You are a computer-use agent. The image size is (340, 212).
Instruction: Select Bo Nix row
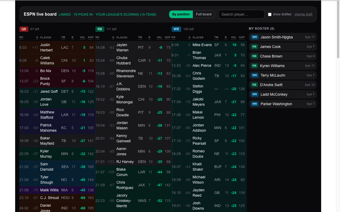tap(57, 71)
